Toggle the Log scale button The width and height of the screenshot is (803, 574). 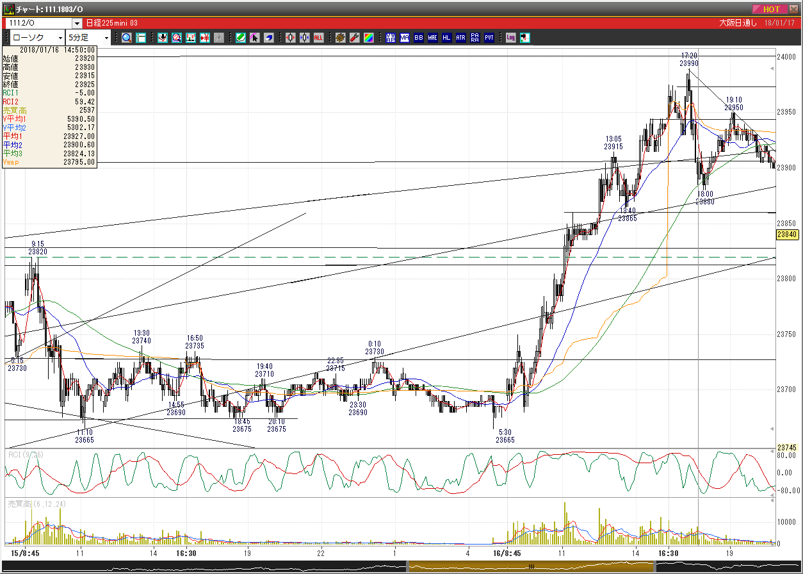(x=510, y=37)
